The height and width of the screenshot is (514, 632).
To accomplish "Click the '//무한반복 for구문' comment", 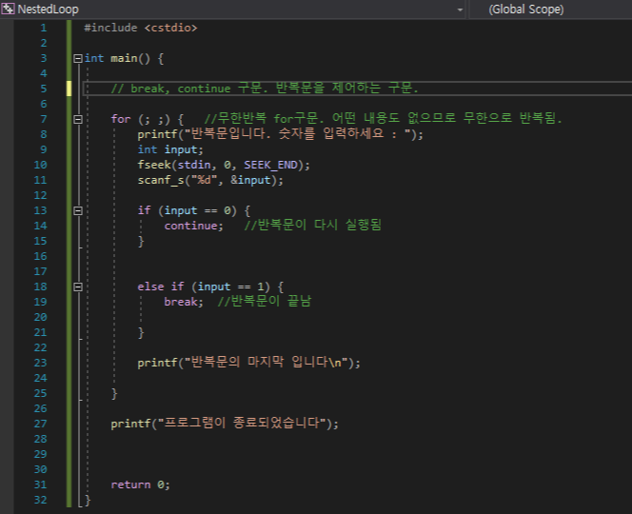I will point(383,119).
